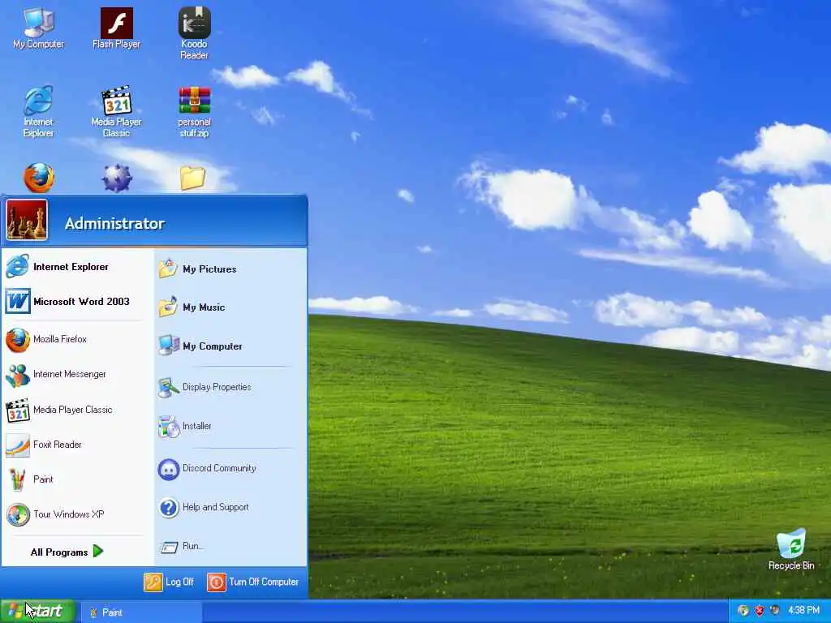The image size is (831, 623).
Task: Switch to Paint taskbar button
Action: [141, 612]
